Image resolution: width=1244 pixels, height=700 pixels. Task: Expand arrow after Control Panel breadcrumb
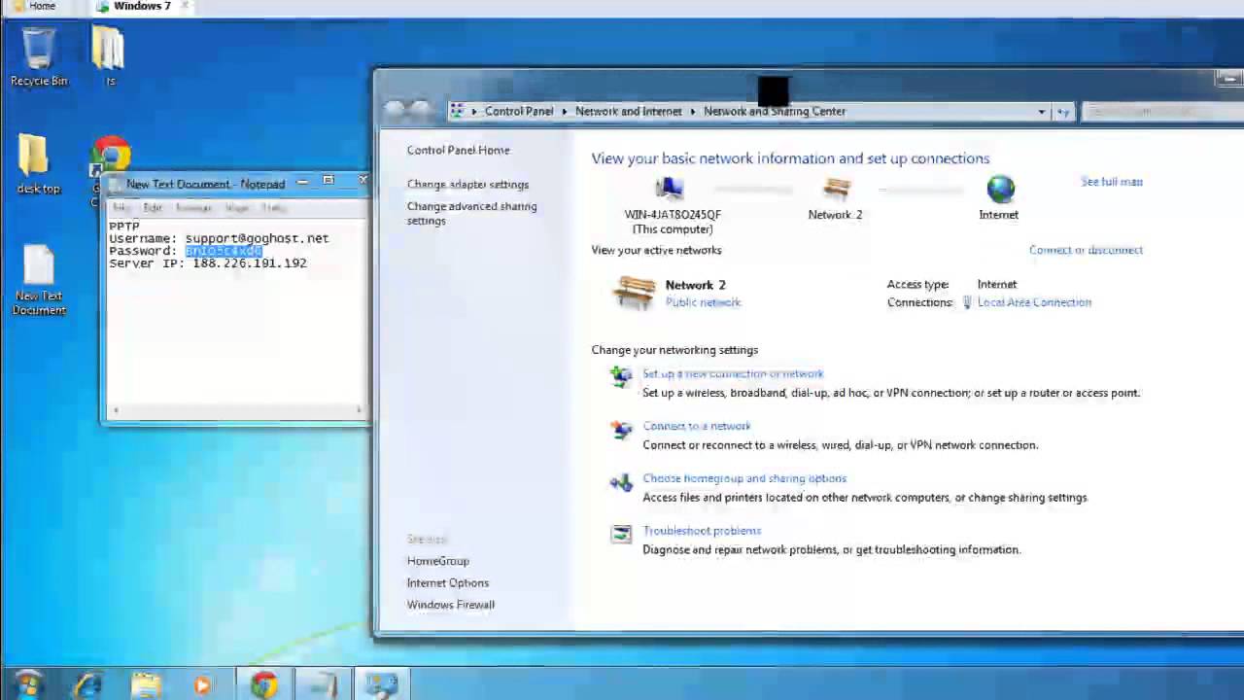tap(564, 112)
